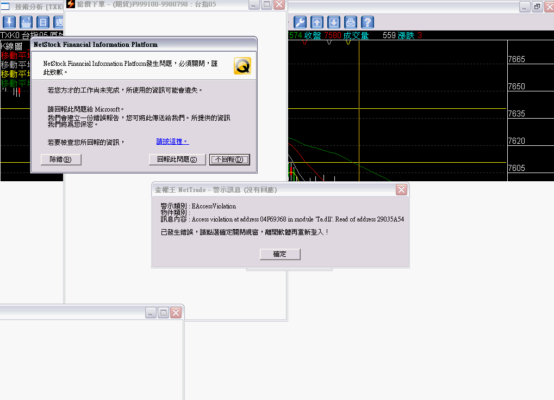Screen dimensions: 554x400
Task: Maximize the bottom-left blank window
Action: 163,312
